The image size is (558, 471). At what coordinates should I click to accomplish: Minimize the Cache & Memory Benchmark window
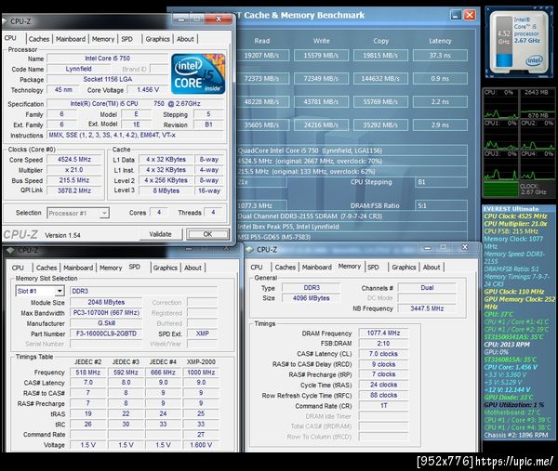[x=456, y=15]
